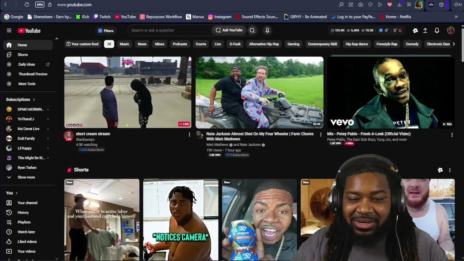Open the Ryan Trahan subscription

[x=28, y=167]
